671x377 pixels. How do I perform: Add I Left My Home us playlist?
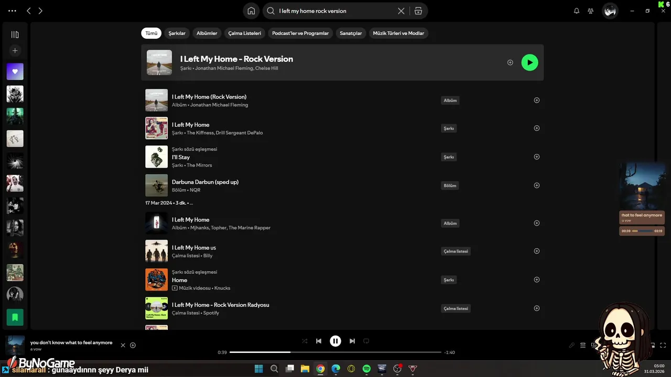pos(536,251)
